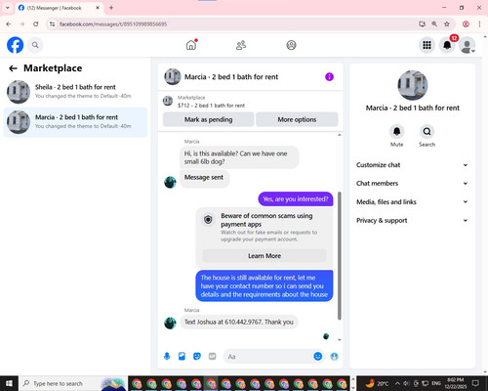The height and width of the screenshot is (391, 488).
Task: Select Marcia - 2 bed 1 bath conversation
Action: click(75, 122)
